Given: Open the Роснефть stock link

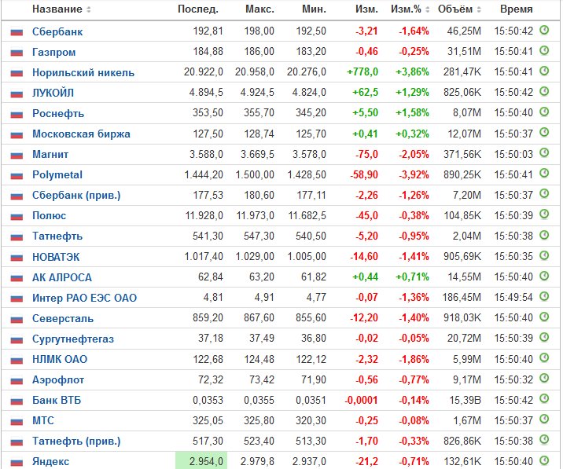Looking at the screenshot, I should [x=58, y=113].
